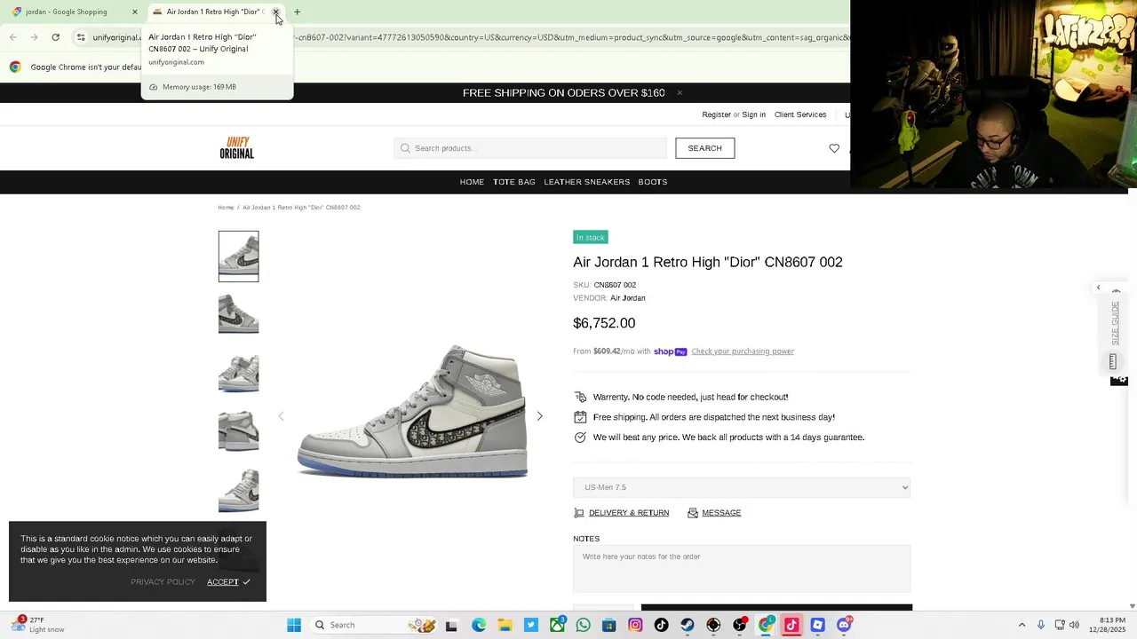
Task: Close the Google Shopping tab
Action: tap(135, 12)
